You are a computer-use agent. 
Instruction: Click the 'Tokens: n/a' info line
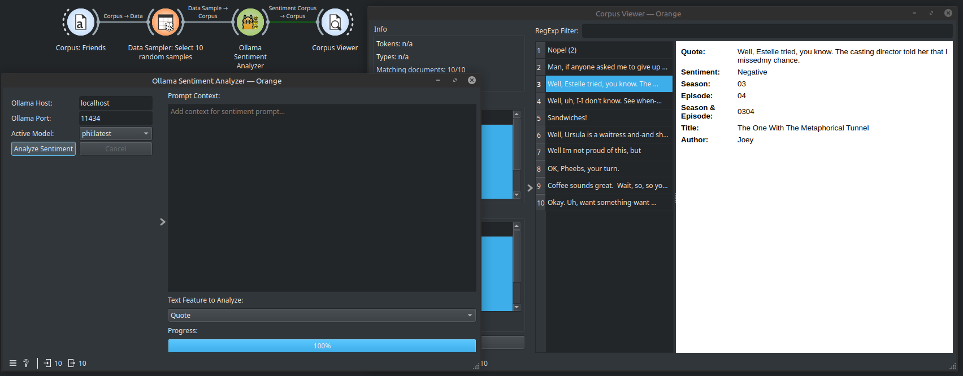pyautogui.click(x=394, y=44)
